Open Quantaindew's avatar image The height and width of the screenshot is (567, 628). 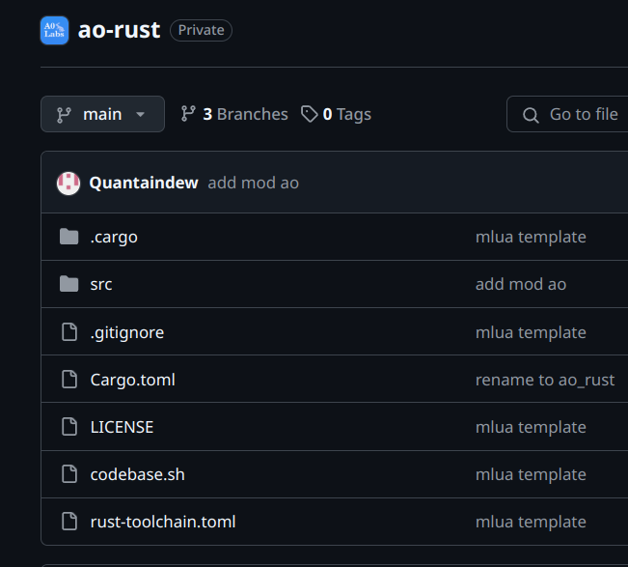point(68,184)
